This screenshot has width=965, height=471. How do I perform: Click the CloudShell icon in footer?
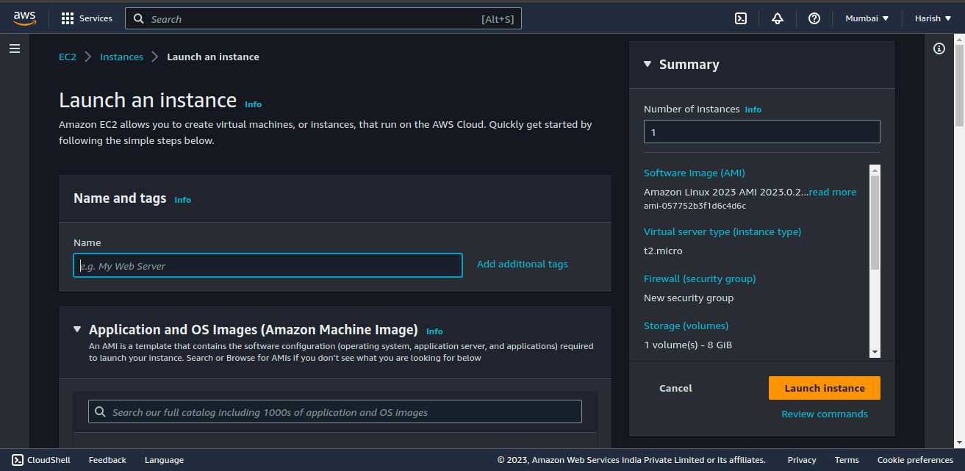(18, 460)
